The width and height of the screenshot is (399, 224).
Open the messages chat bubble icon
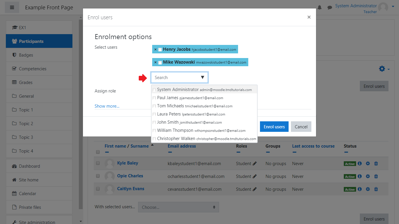(329, 8)
